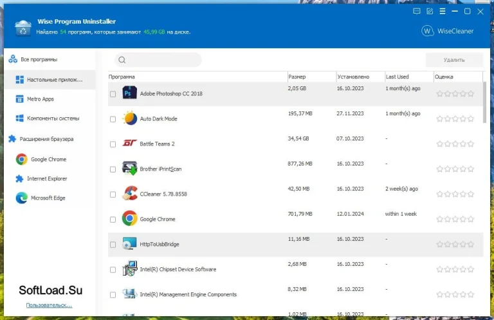The width and height of the screenshot is (494, 320).
Task: Select Microsoft Edge in sidebar
Action: 48,198
